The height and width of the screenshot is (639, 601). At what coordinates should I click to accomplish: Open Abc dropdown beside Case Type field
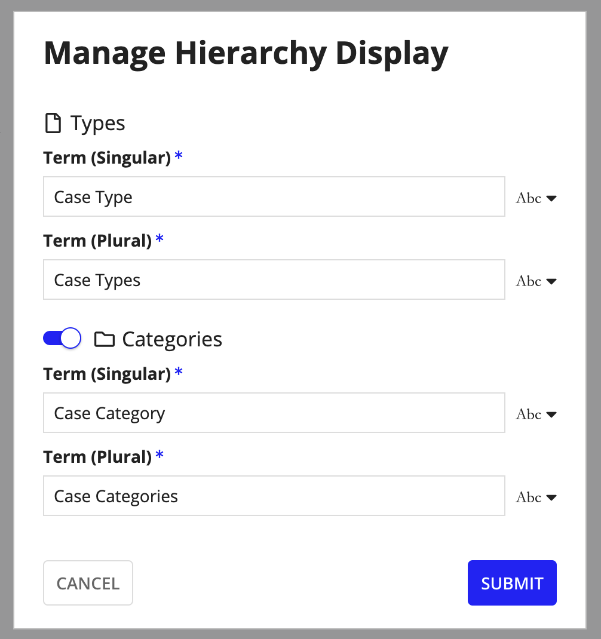(x=536, y=198)
